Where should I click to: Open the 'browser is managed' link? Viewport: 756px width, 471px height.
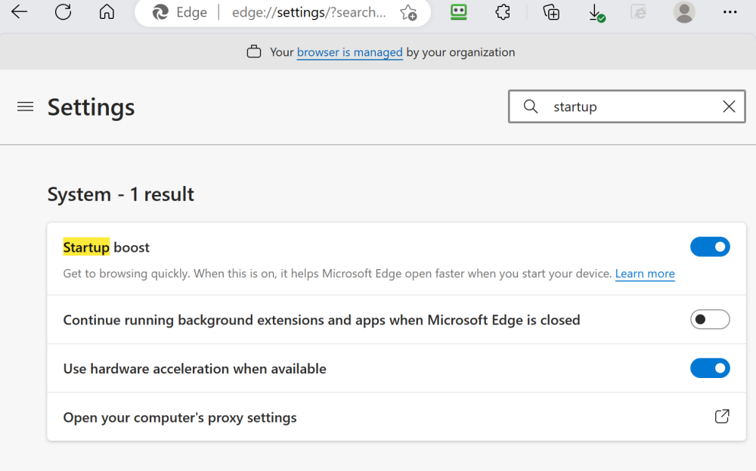click(349, 52)
